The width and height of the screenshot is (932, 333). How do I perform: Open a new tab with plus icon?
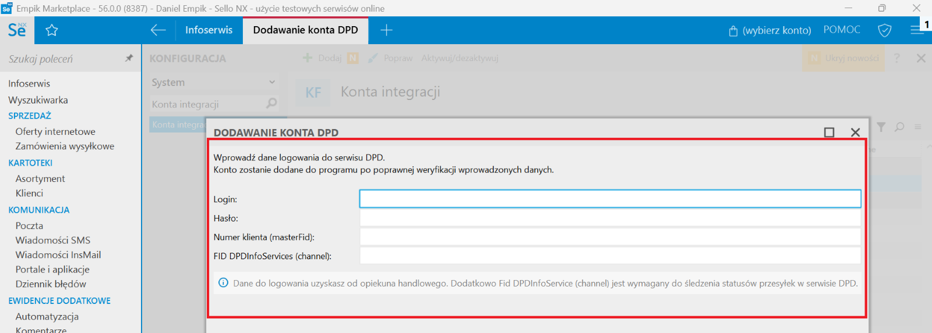tap(386, 30)
